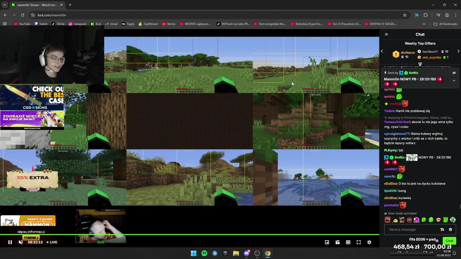Open Chrome three-dot menu
Viewport: 461px width, 259px height.
tap(456, 15)
